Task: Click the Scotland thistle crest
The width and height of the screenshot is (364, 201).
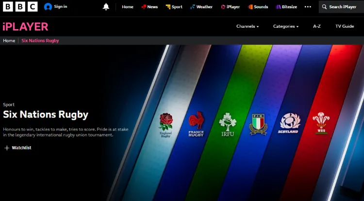Action: tap(289, 123)
